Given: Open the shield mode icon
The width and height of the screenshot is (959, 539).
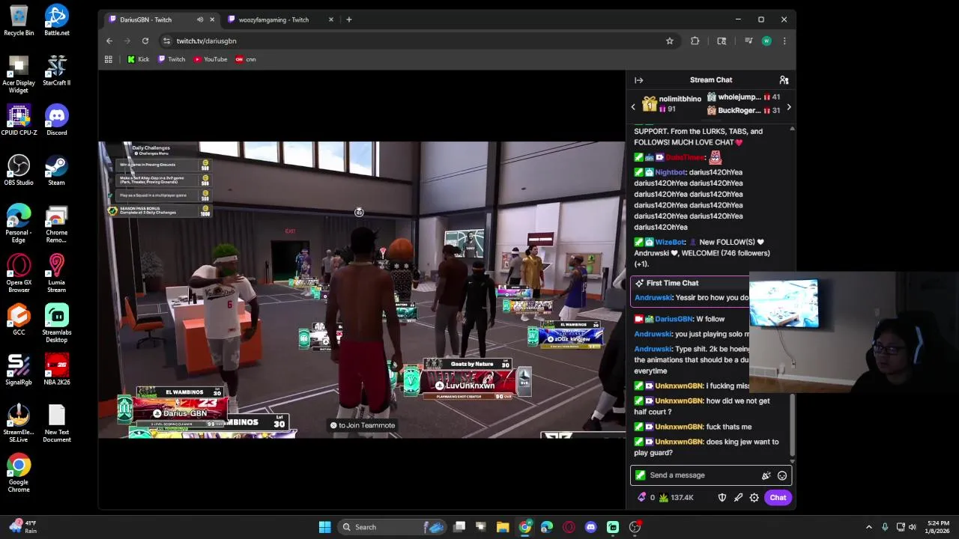Looking at the screenshot, I should (722, 497).
